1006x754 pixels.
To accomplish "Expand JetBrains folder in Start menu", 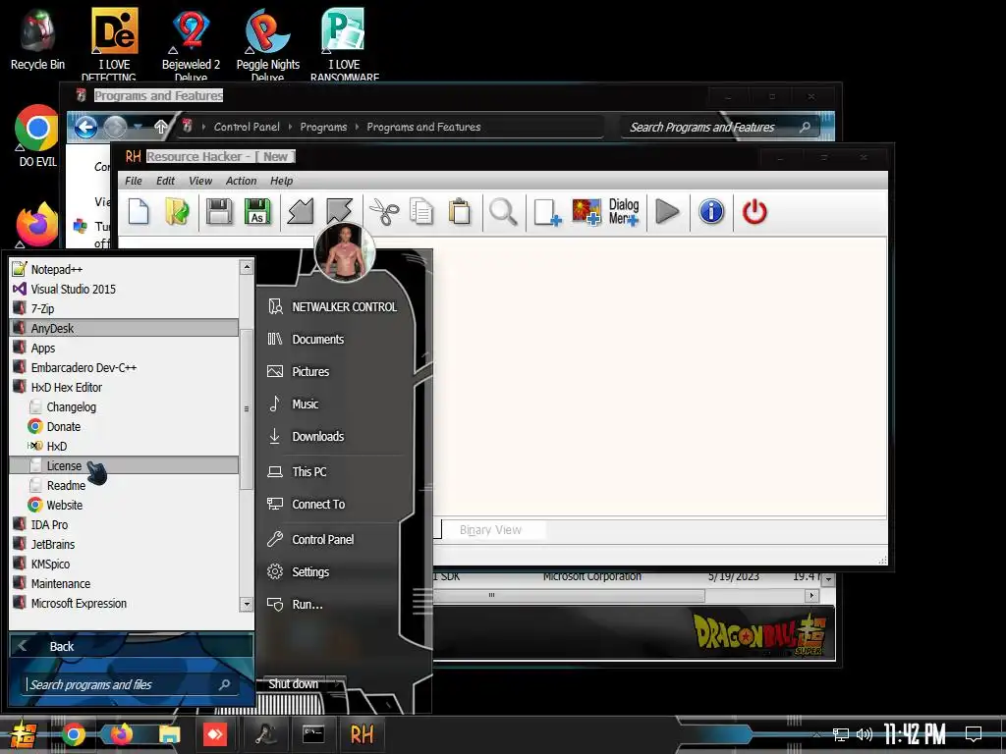I will (x=125, y=544).
